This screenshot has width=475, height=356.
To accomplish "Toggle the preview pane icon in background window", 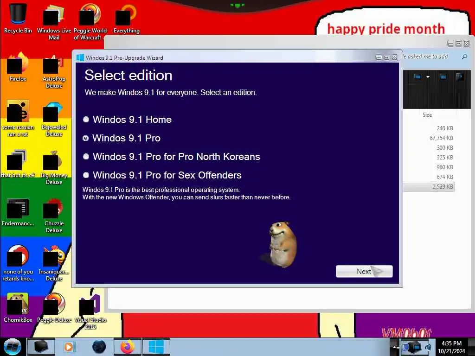I will (443, 77).
